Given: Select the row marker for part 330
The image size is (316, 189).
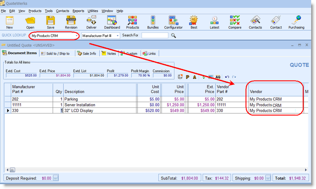Looking at the screenshot, I should [x=8, y=110].
